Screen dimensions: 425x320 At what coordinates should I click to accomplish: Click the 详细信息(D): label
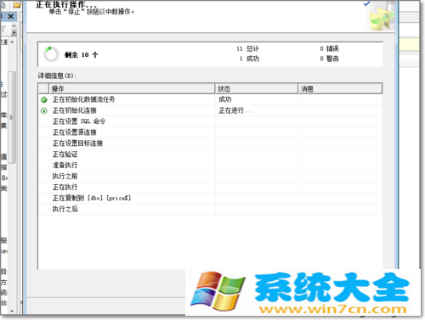(57, 76)
